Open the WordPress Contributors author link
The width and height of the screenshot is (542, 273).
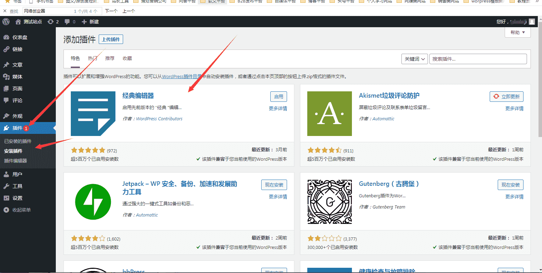tap(159, 119)
